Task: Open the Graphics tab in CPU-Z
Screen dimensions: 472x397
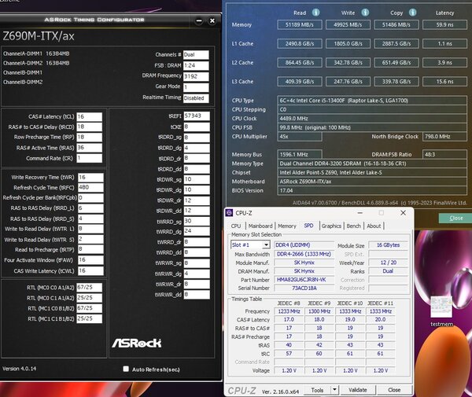Action: [331, 226]
